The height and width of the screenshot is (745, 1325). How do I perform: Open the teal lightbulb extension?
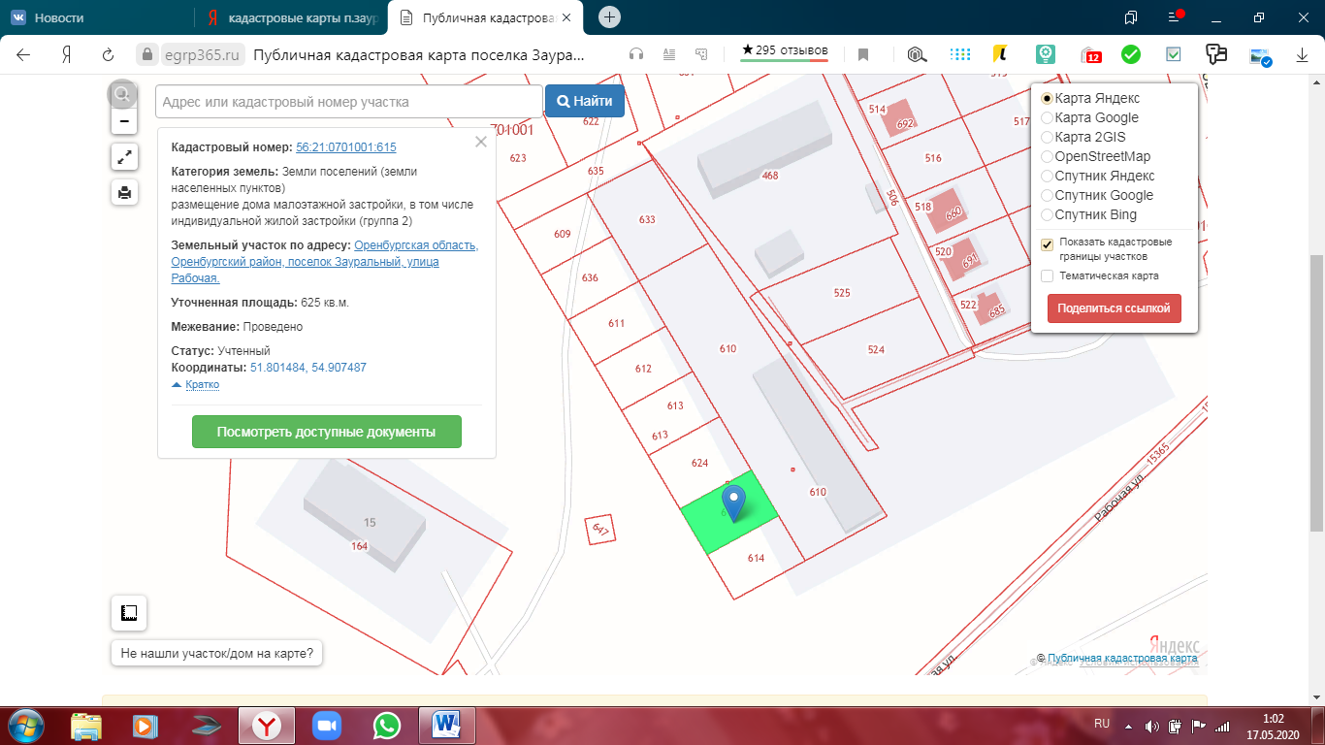[1046, 54]
